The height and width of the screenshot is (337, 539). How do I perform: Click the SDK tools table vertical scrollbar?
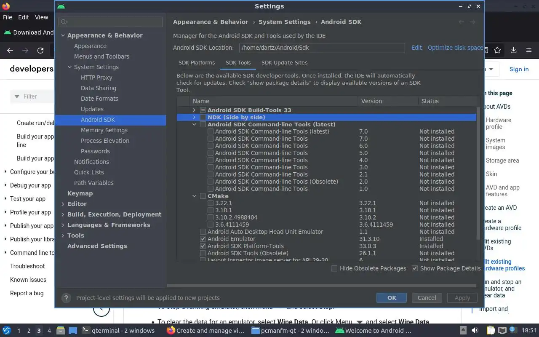pos(478,173)
